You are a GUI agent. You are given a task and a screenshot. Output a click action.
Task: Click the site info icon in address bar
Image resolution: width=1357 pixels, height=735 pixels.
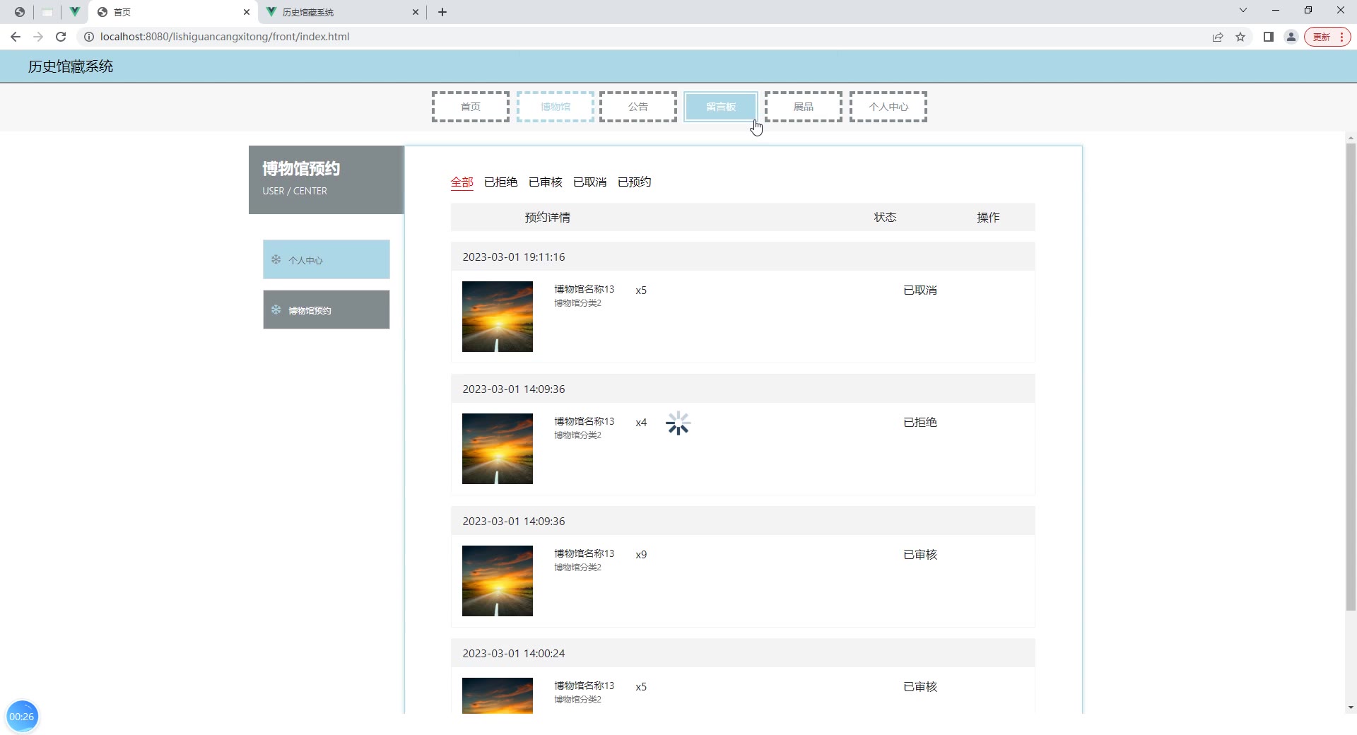(x=89, y=37)
